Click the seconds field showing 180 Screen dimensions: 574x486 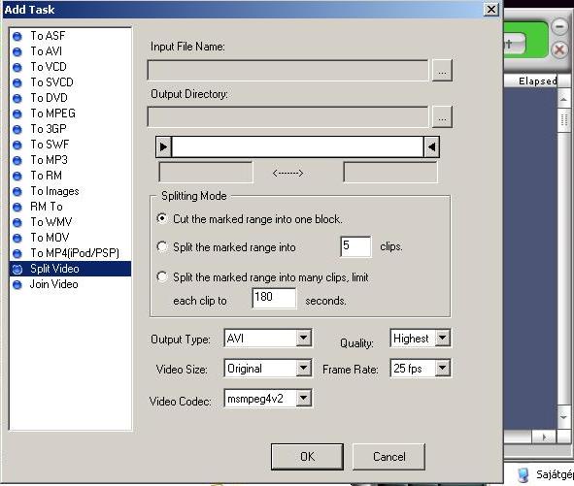click(x=274, y=298)
